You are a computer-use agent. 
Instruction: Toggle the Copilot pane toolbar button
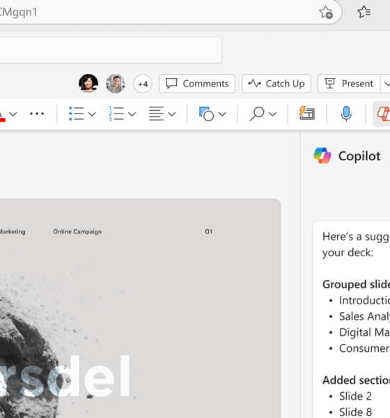click(x=383, y=114)
